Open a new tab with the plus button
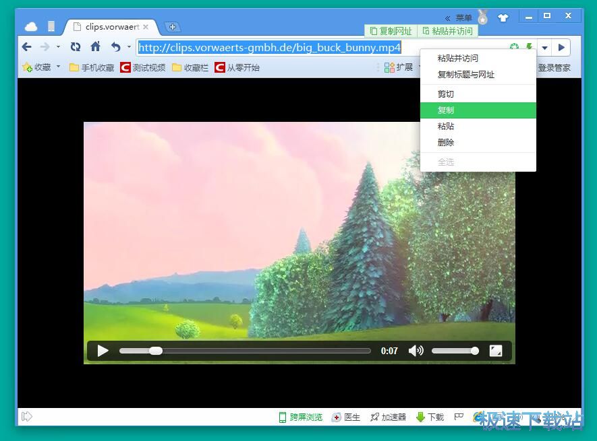 173,27
